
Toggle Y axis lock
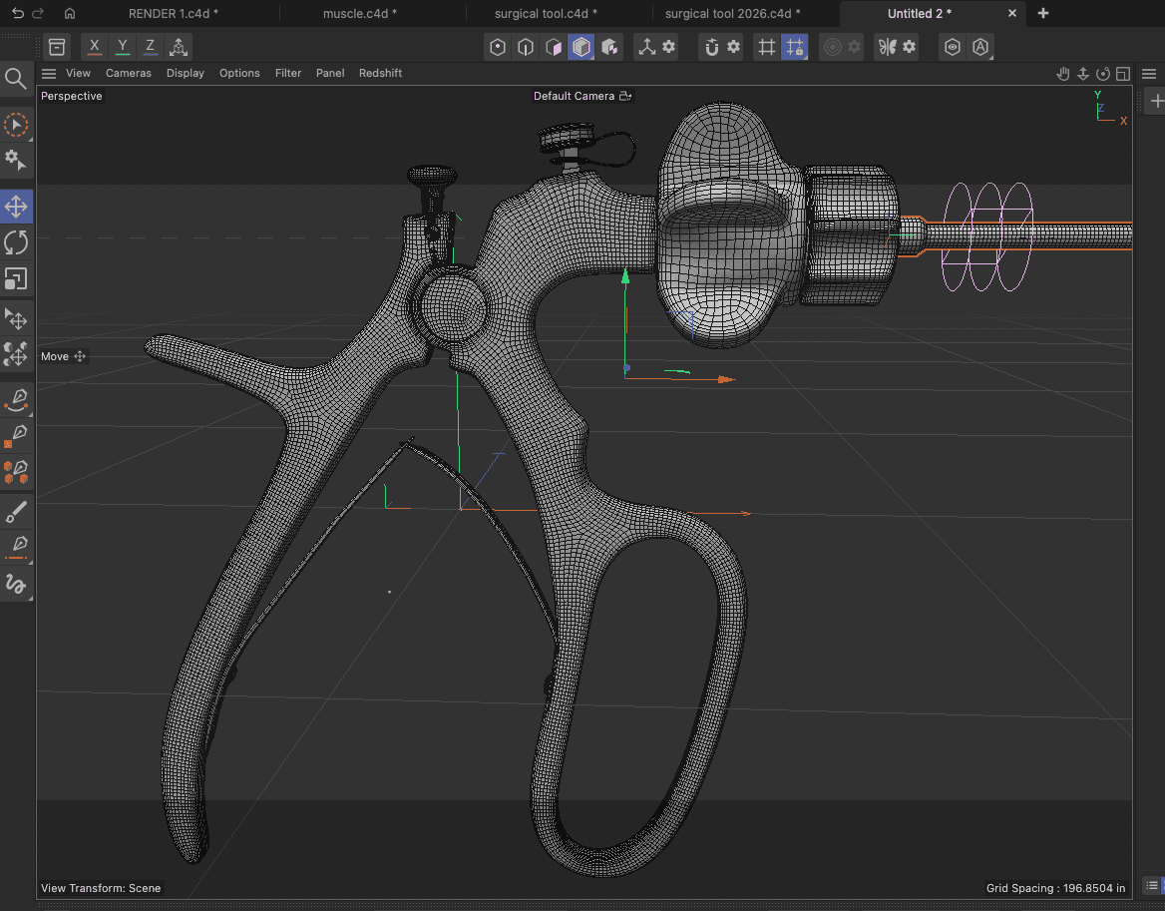click(x=122, y=47)
